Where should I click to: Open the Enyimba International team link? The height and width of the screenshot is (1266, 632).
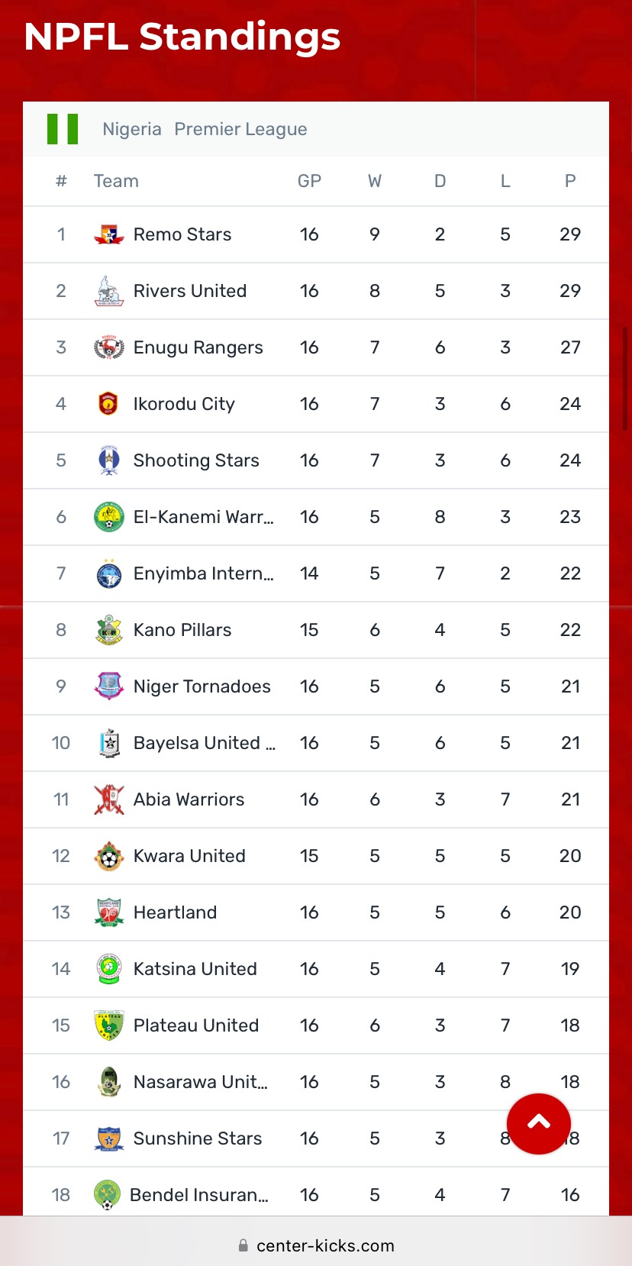coord(203,573)
